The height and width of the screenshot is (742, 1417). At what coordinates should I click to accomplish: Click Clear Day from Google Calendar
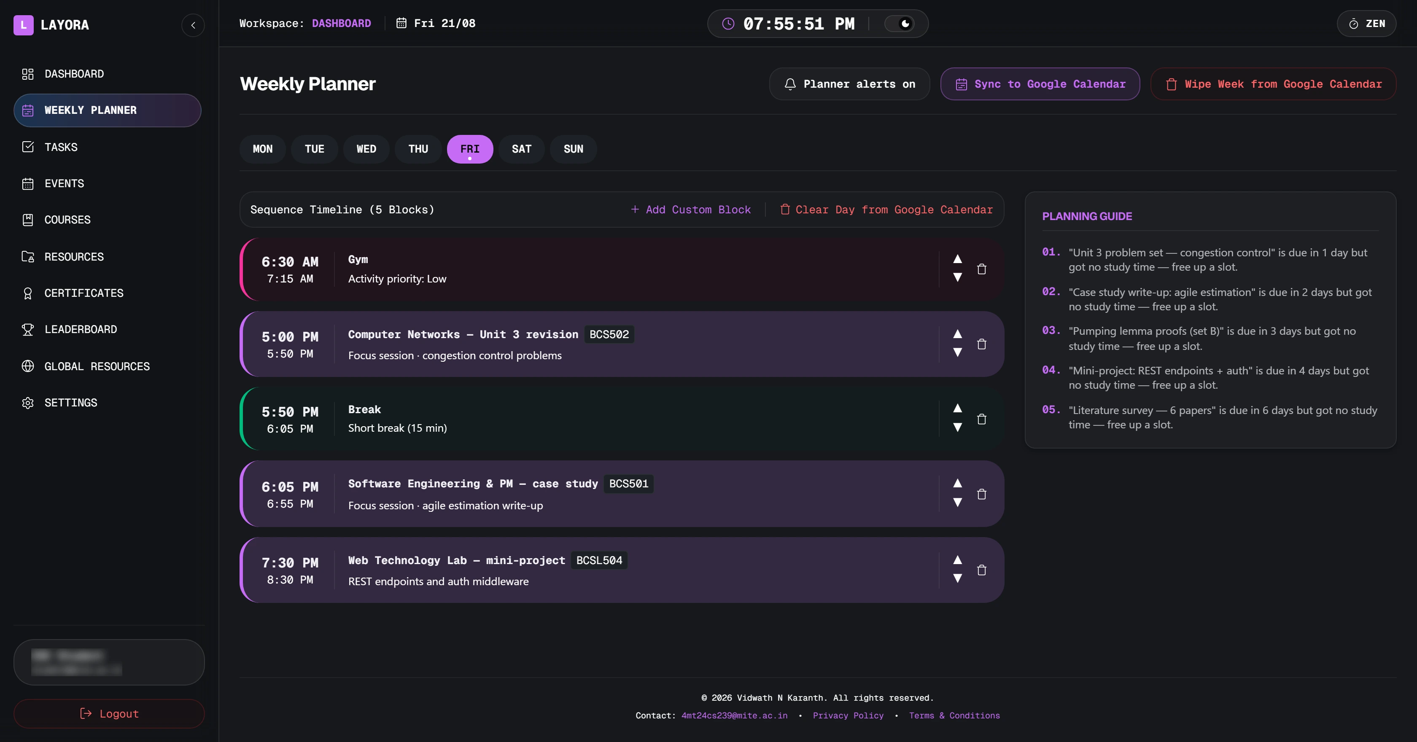tap(886, 210)
